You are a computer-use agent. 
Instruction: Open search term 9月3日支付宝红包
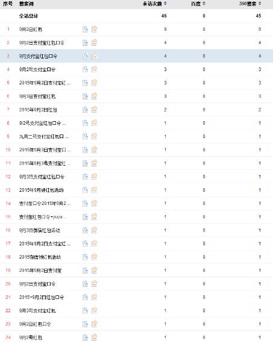(x=37, y=96)
